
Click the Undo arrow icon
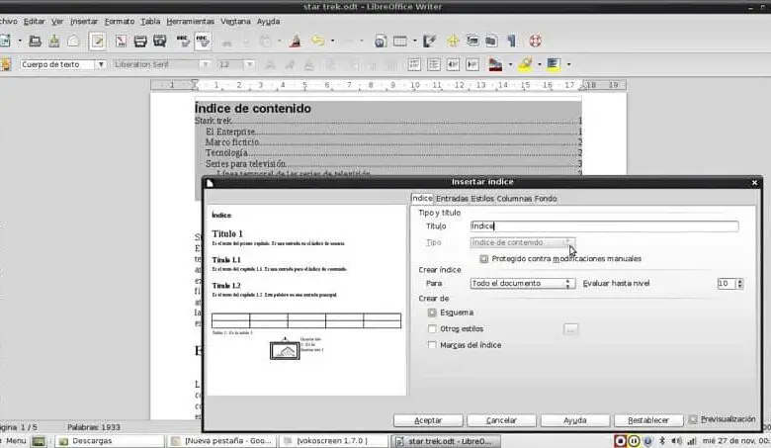(318, 42)
